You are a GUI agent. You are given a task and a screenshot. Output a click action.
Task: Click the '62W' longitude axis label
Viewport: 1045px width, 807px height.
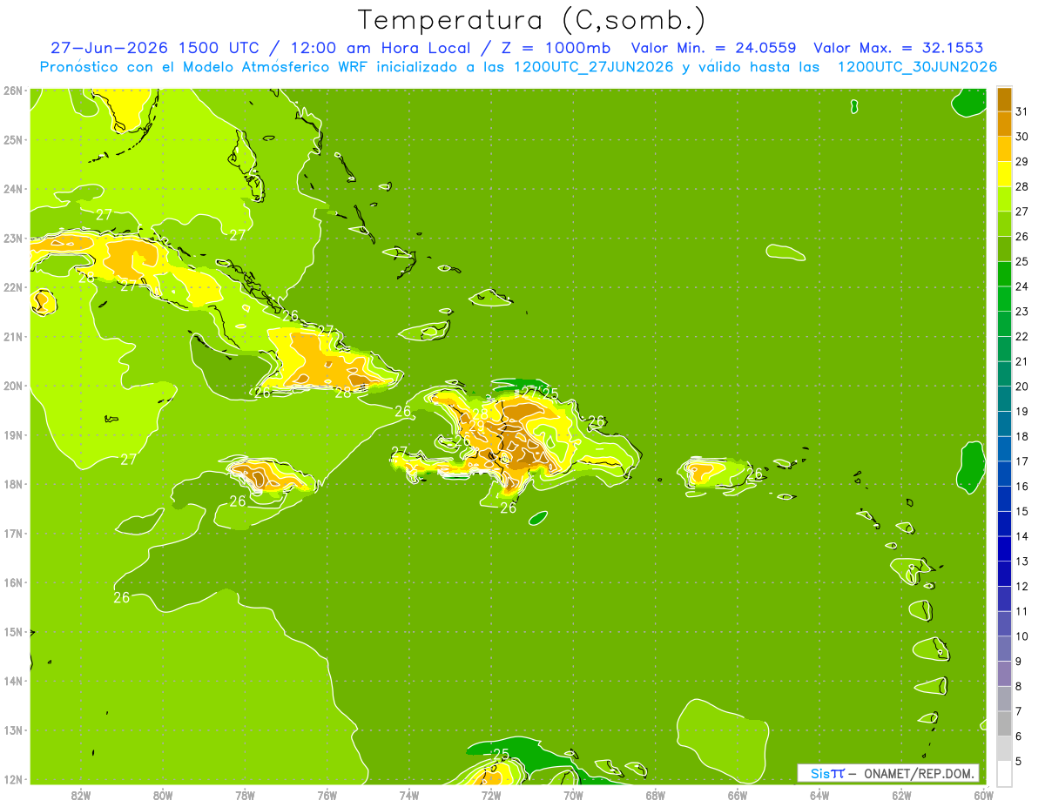pyautogui.click(x=901, y=795)
